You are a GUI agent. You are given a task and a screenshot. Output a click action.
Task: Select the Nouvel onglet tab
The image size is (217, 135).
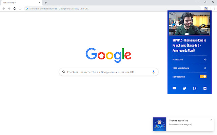pos(21,3)
